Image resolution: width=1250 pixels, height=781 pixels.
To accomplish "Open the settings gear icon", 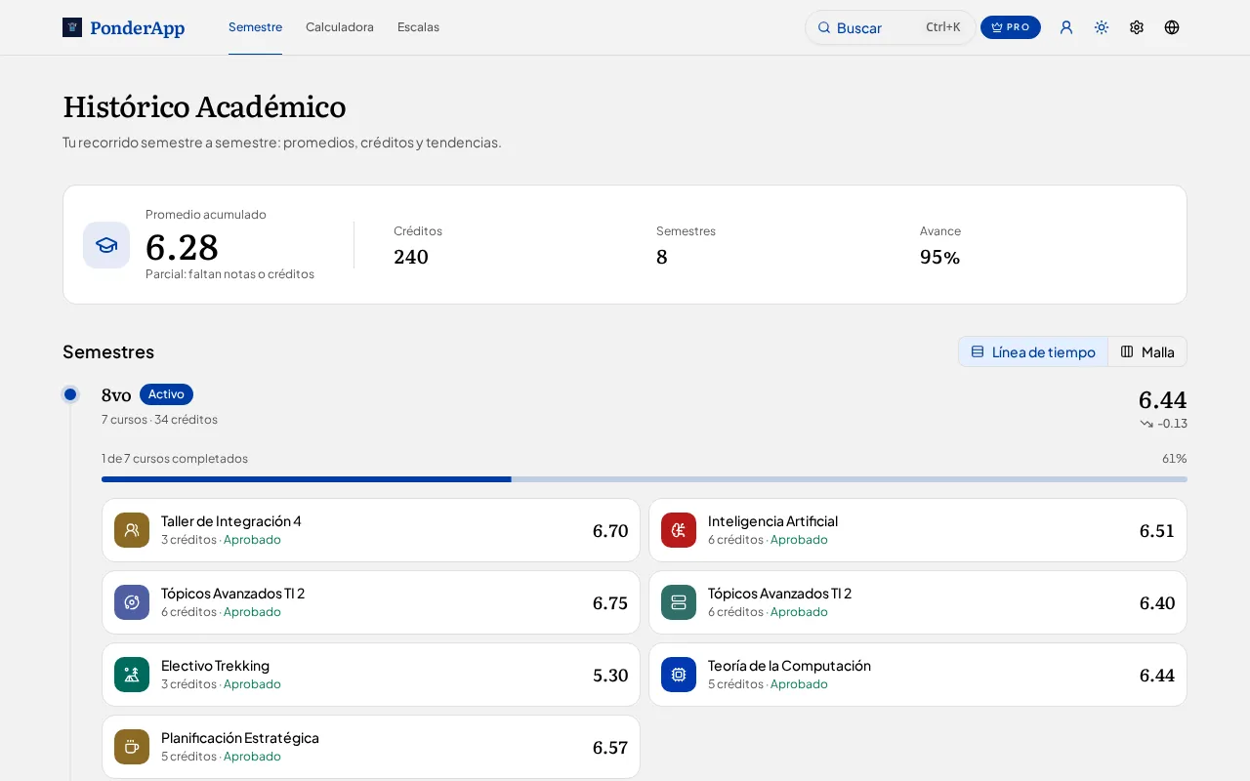I will point(1137,27).
